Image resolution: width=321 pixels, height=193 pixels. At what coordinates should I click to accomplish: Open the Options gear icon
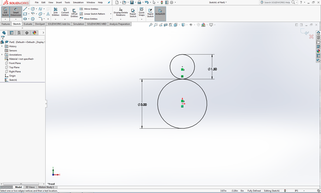pos(172,2)
